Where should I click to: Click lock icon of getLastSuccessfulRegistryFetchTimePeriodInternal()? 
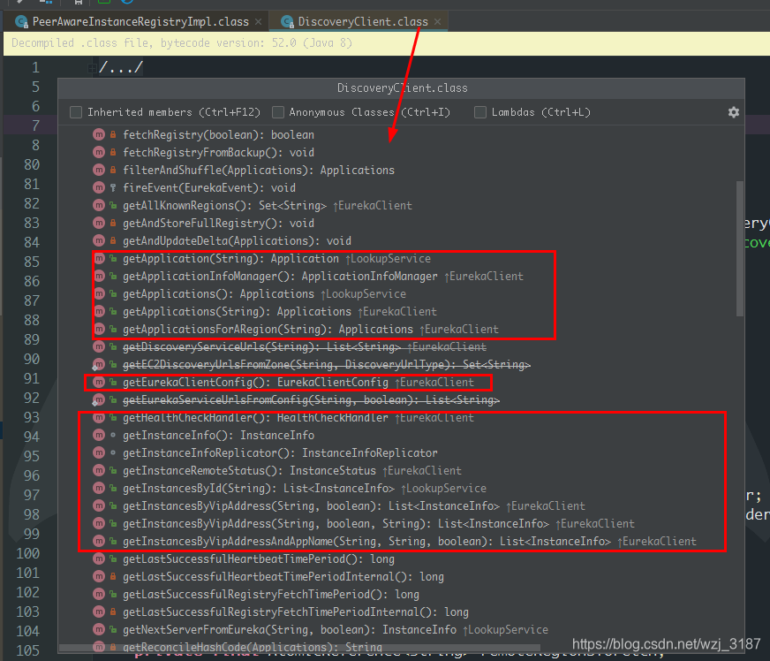pyautogui.click(x=113, y=612)
